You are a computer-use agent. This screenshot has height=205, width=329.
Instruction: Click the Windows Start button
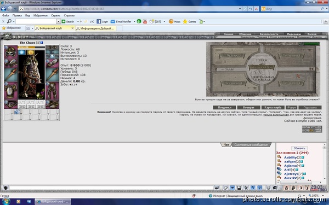tap(6, 202)
